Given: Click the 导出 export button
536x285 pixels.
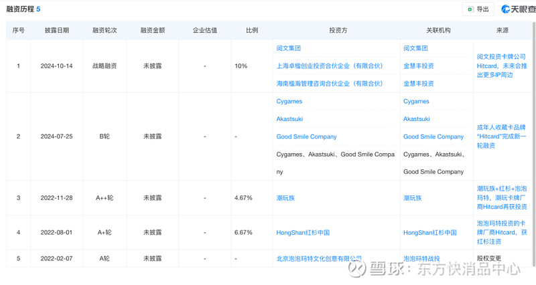Looking at the screenshot, I should tap(478, 9).
